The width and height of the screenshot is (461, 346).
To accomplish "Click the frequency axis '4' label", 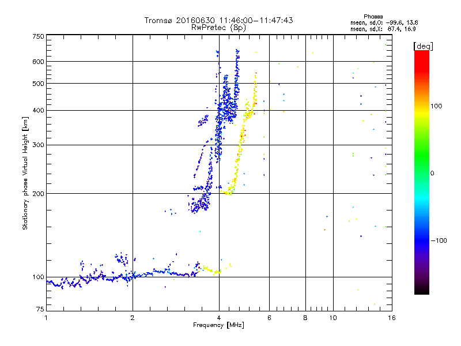I will click(219, 318).
